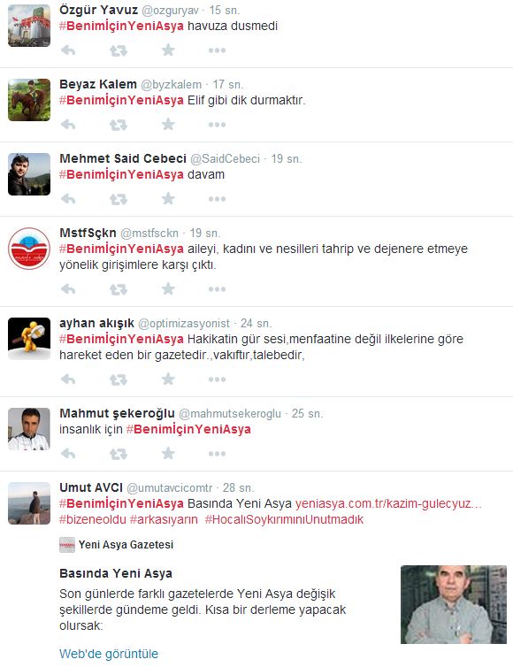Click #BenimİçinYeniAsya hashtag in Mahmut's tweet
Screen dimensions: 513x667
[x=188, y=429]
